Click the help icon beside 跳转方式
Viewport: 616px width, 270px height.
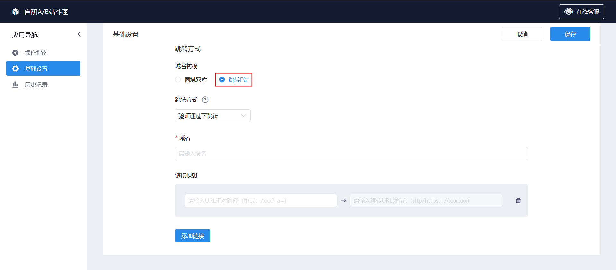click(205, 100)
